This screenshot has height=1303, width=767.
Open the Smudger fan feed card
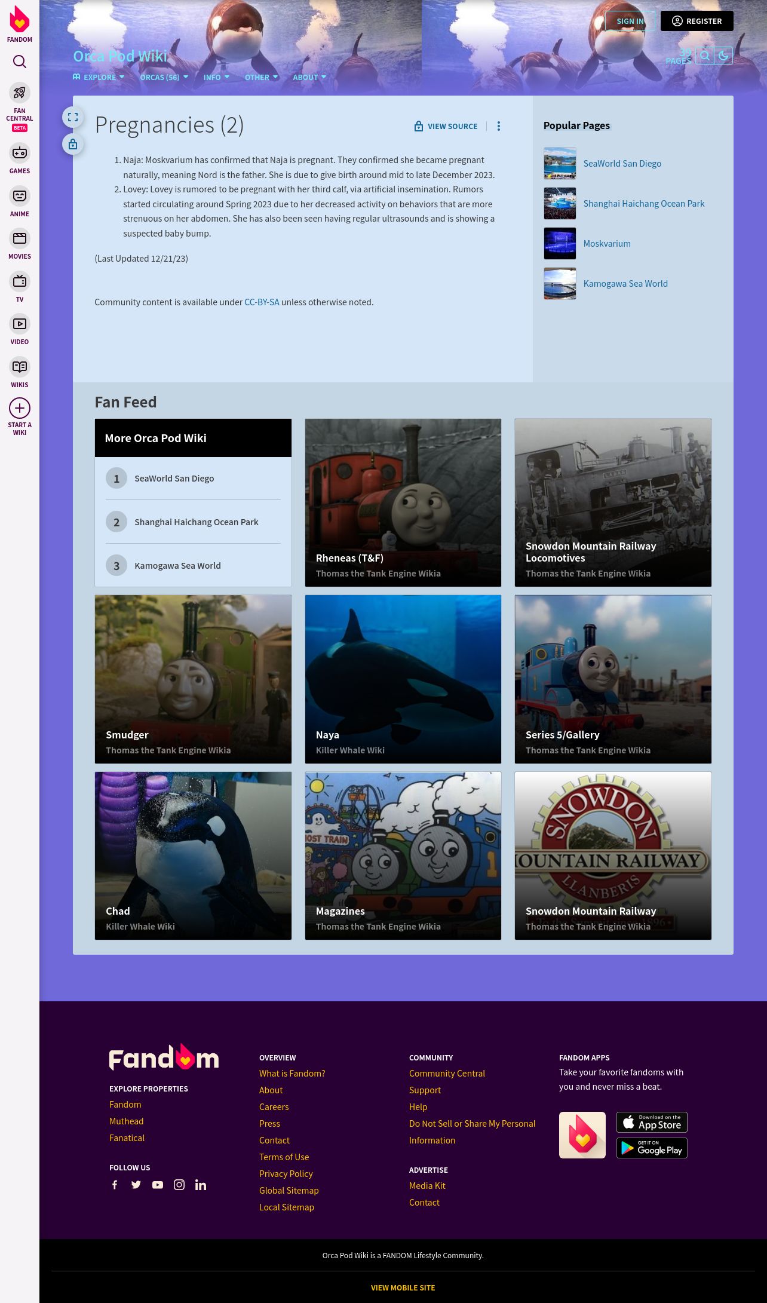193,679
